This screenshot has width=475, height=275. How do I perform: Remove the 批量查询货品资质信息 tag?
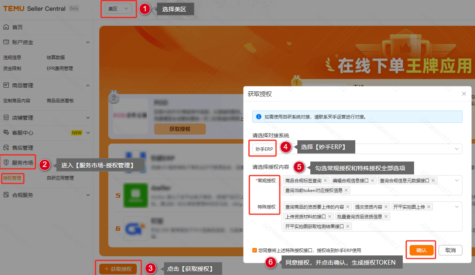386,217
